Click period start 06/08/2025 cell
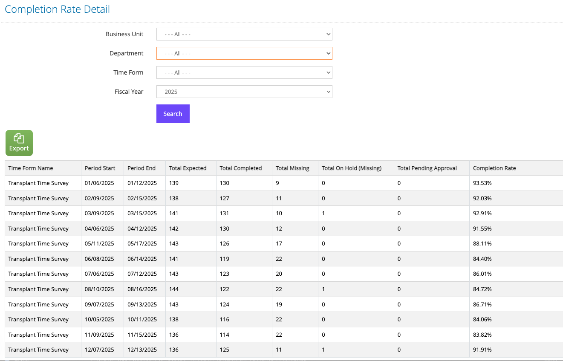This screenshot has height=361, width=563. 102,259
